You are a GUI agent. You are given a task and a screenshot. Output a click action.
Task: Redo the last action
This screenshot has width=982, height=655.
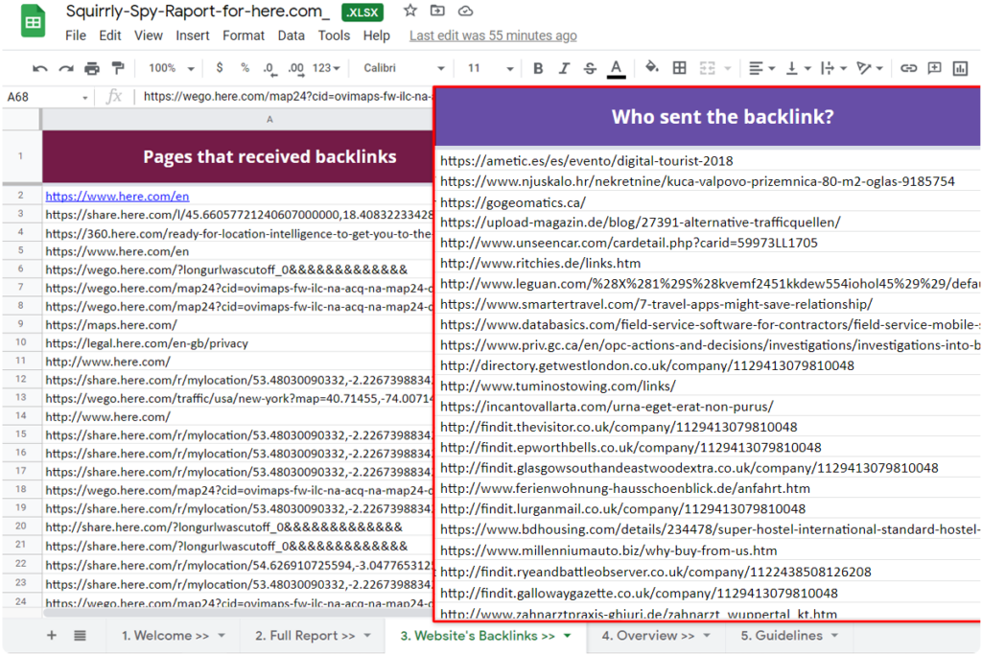click(66, 68)
